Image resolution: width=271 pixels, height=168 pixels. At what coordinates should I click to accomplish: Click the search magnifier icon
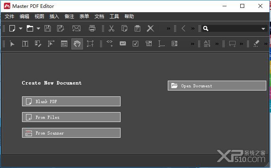tap(206, 28)
